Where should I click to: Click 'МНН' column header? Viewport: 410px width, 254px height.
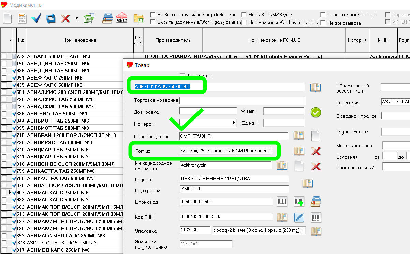pyautogui.click(x=383, y=40)
